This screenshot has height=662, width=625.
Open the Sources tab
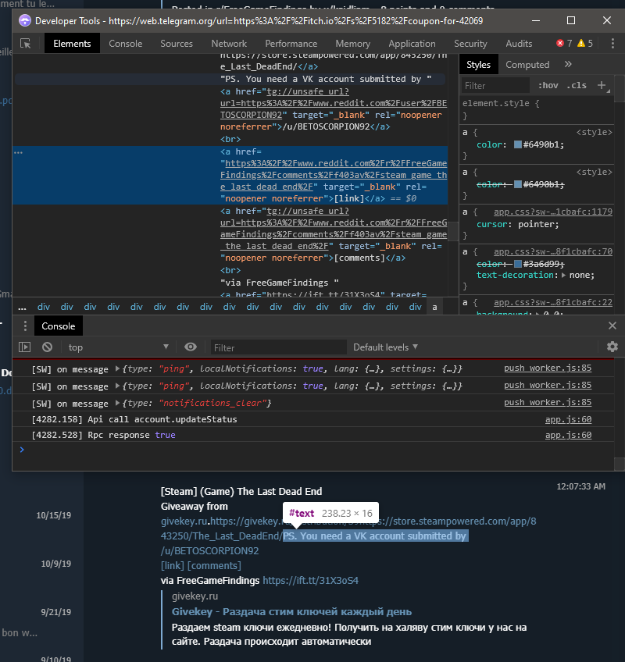177,44
